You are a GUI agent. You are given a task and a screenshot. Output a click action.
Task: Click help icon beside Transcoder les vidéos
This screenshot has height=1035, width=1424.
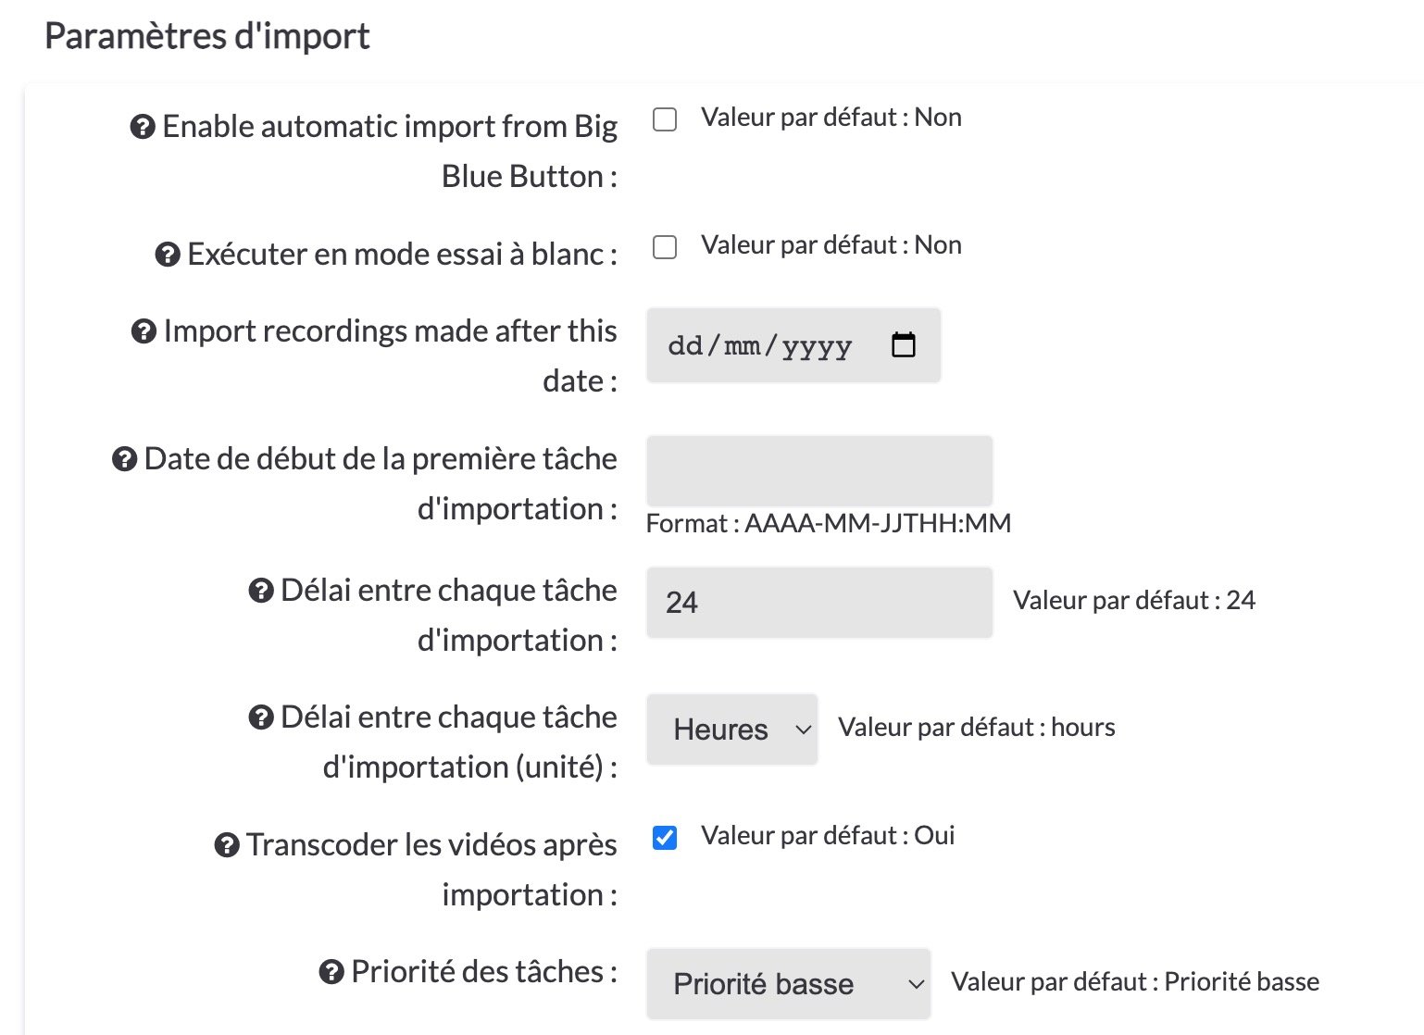pyautogui.click(x=227, y=845)
